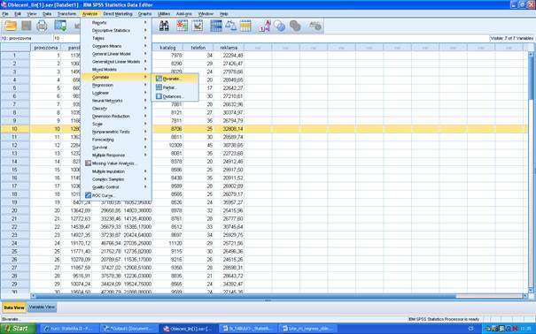Open the Reports submenu
This screenshot has width=536, height=334.
coord(116,22)
